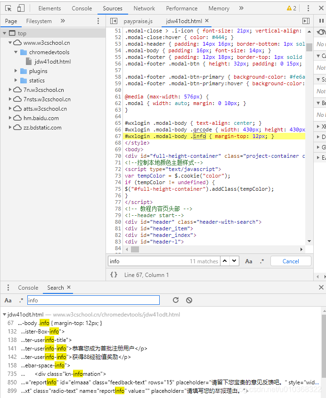Expand the plugins folder
326x398 pixels.
(16, 71)
